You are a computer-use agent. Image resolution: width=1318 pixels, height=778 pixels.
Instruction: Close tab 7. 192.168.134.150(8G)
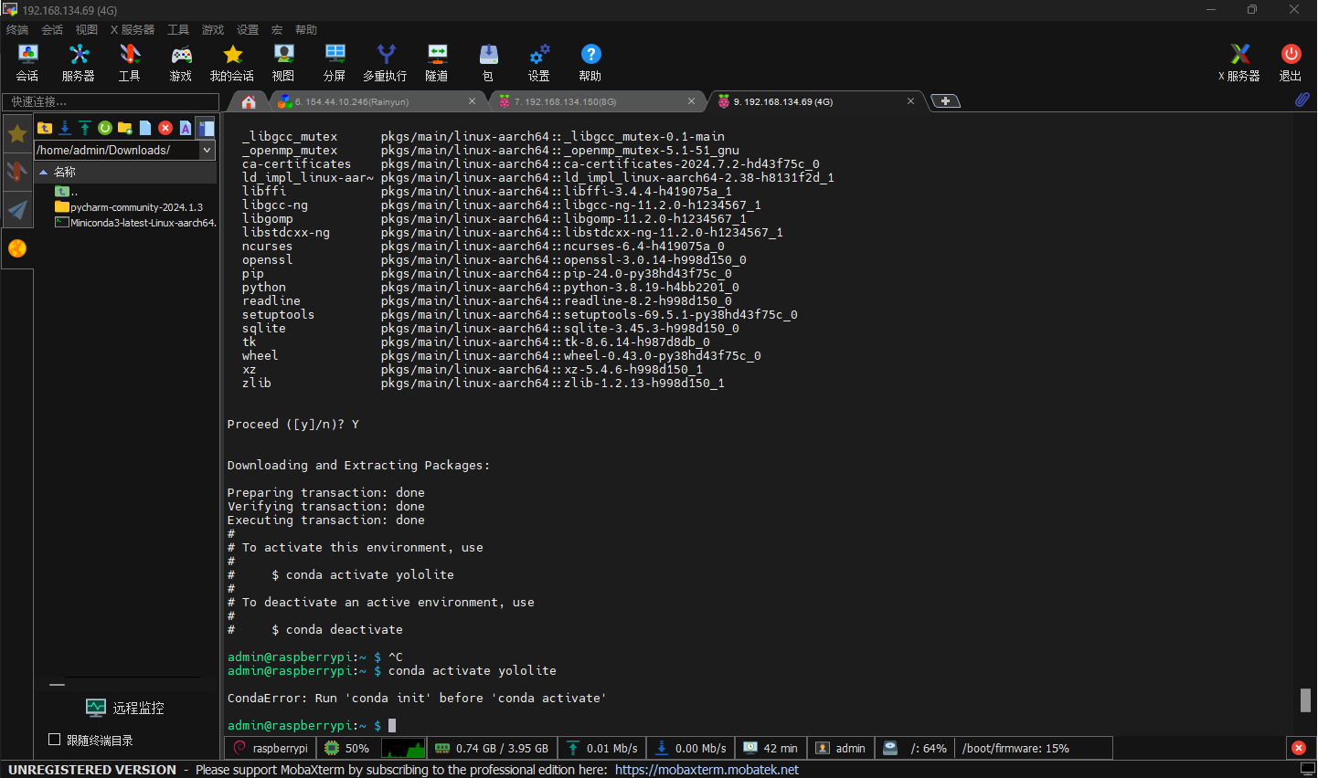click(x=691, y=101)
